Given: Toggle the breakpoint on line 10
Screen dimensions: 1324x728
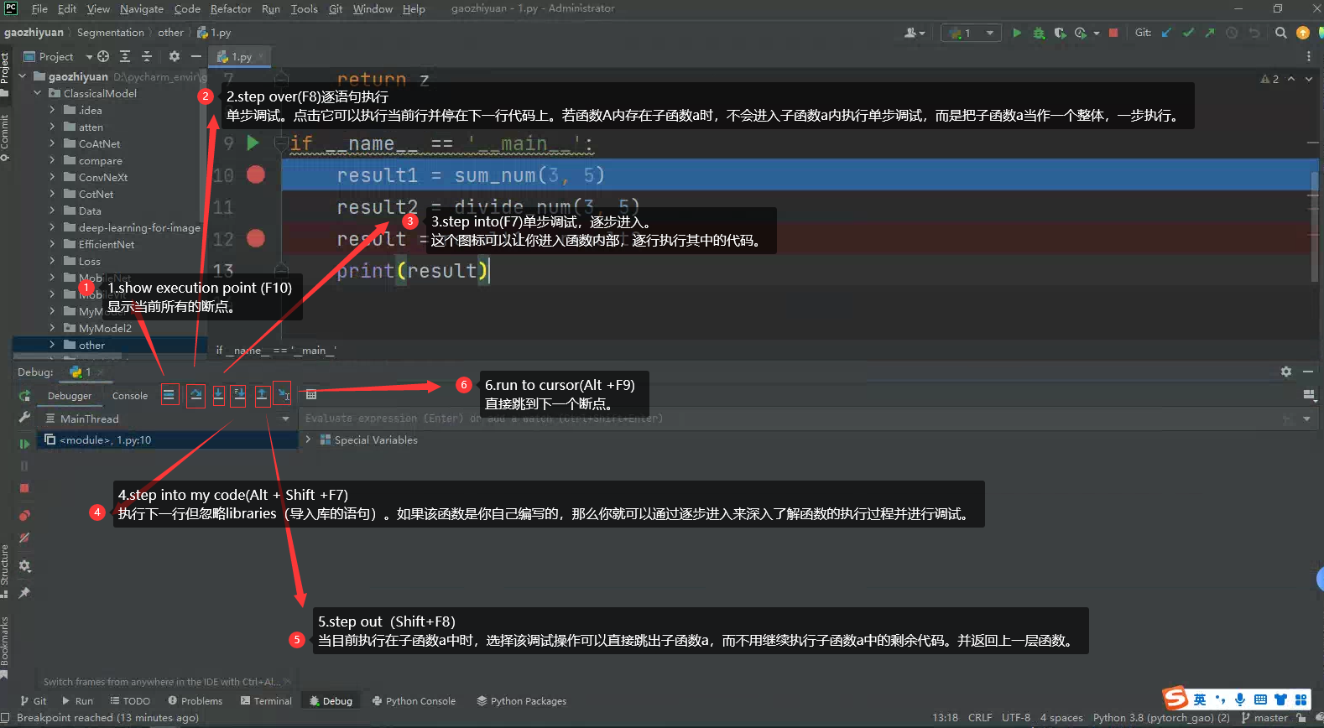Looking at the screenshot, I should coord(256,174).
